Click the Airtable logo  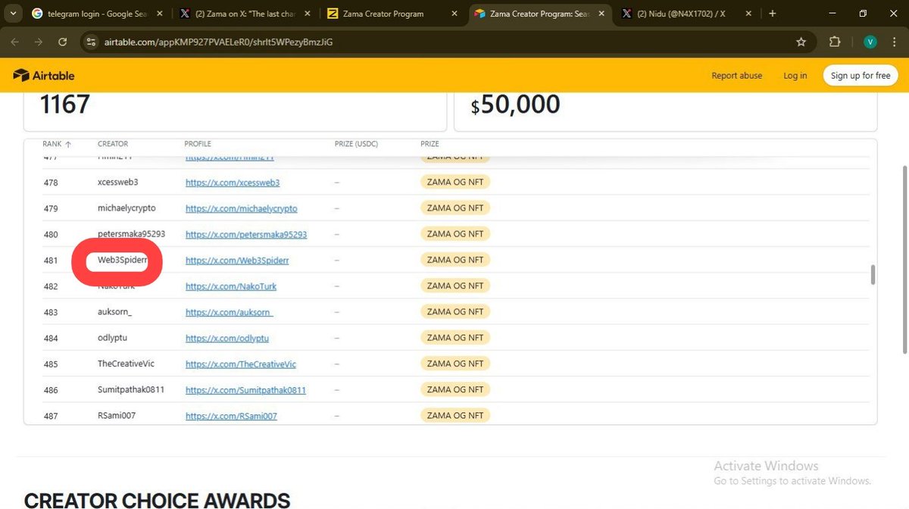pos(44,76)
